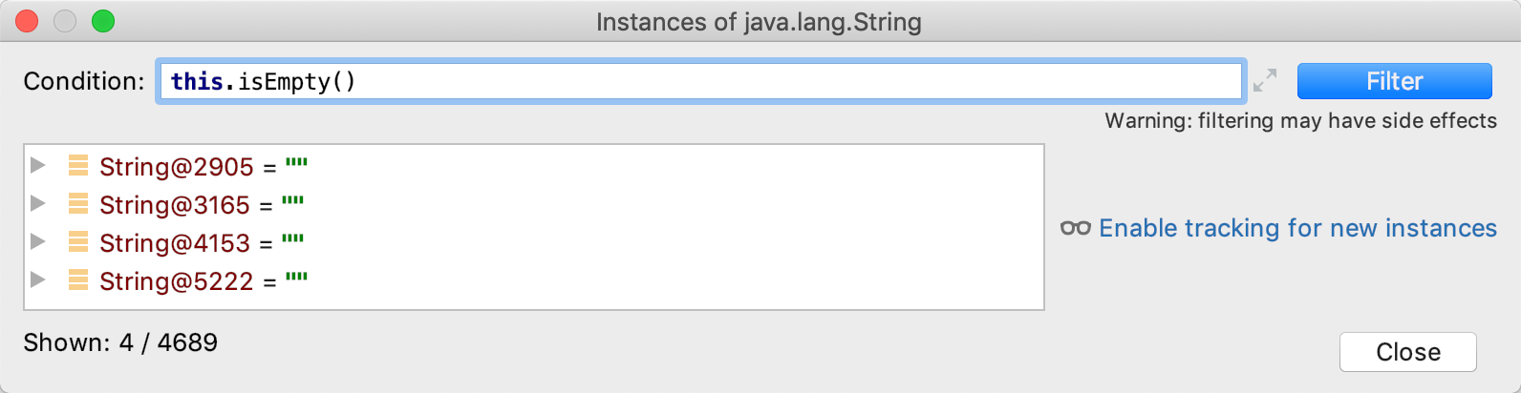This screenshot has width=1521, height=393.
Task: Click the glasses tracking icon
Action: coord(1076,228)
